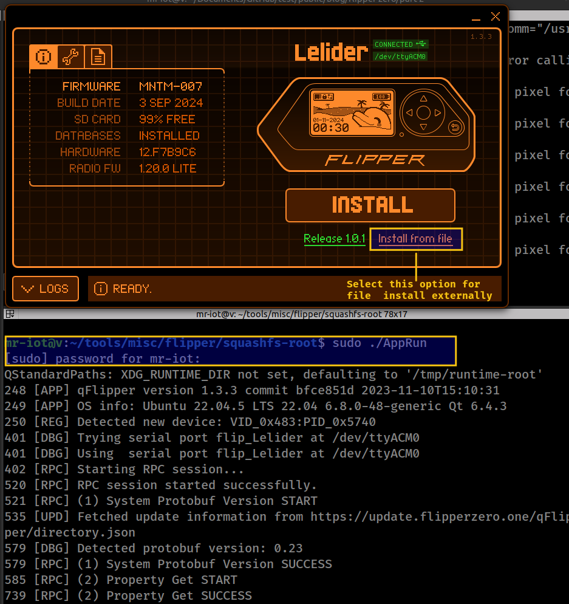
Task: Click the INSTALL button
Action: pos(370,205)
